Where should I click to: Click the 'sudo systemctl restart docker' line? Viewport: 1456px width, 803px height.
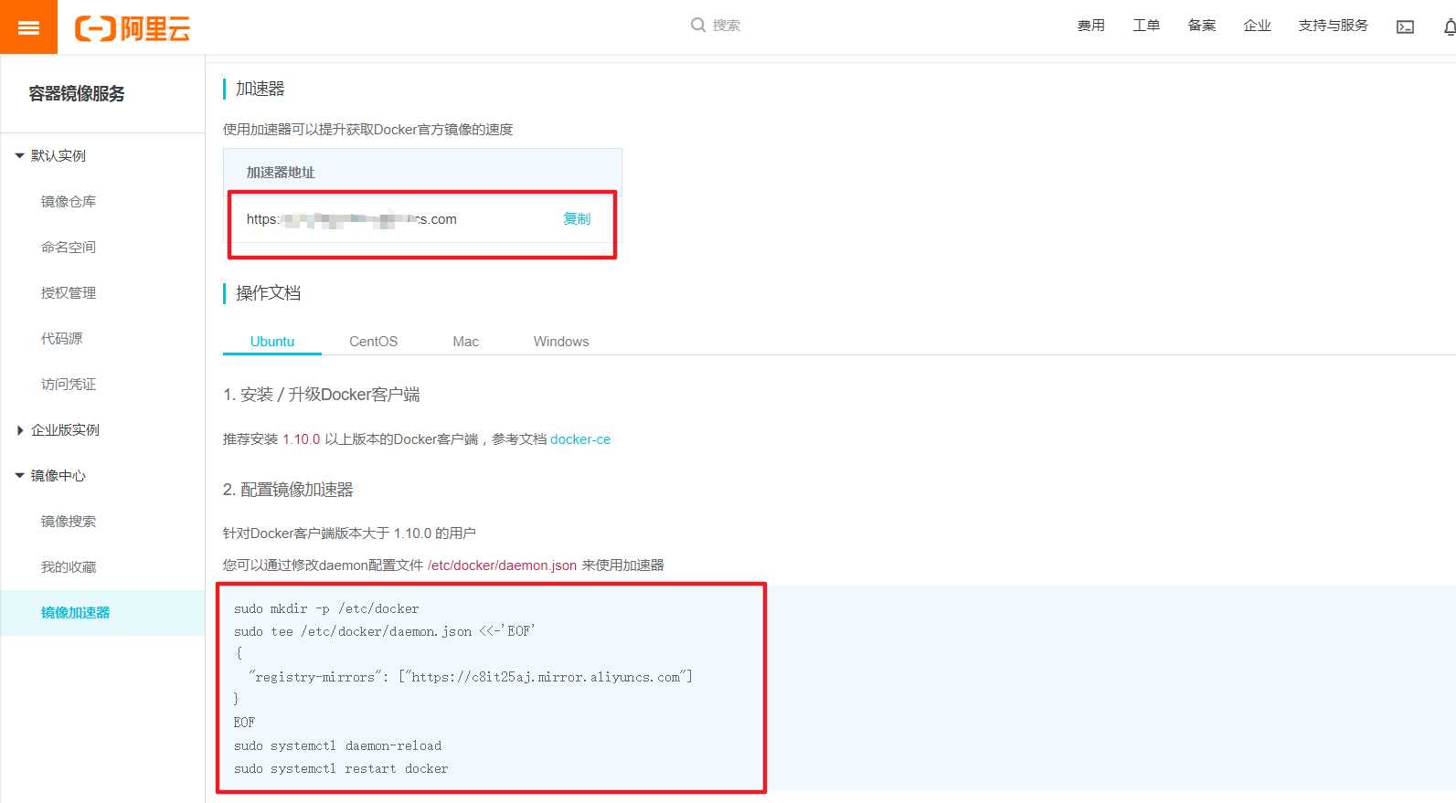[x=341, y=768]
